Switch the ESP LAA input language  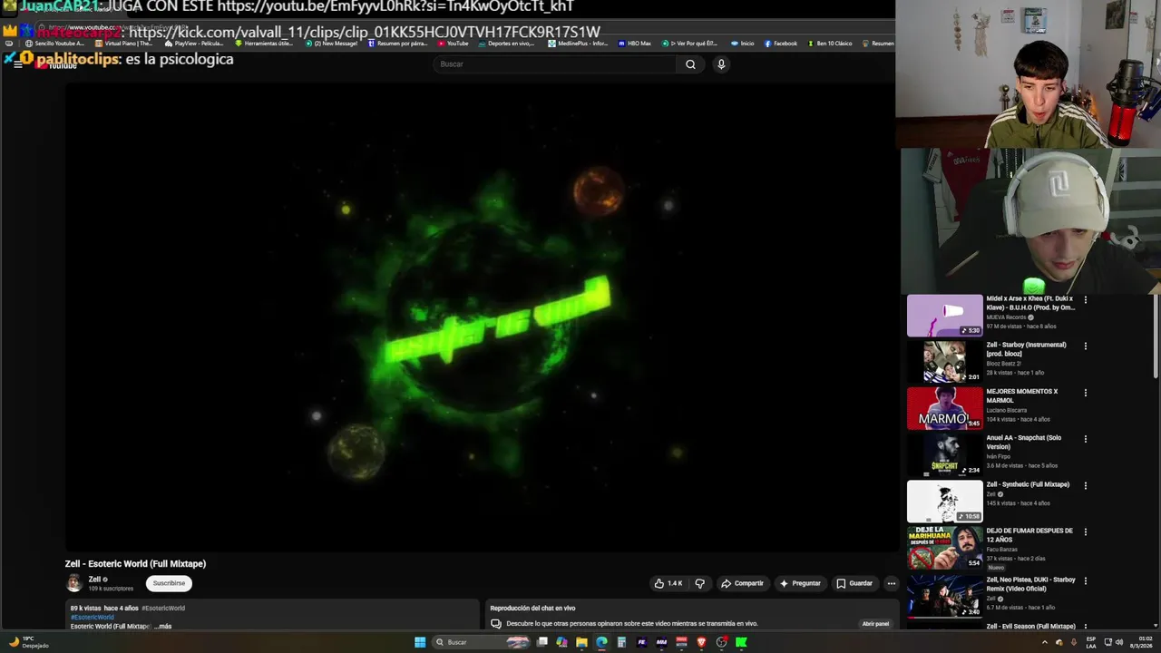[x=1091, y=642]
